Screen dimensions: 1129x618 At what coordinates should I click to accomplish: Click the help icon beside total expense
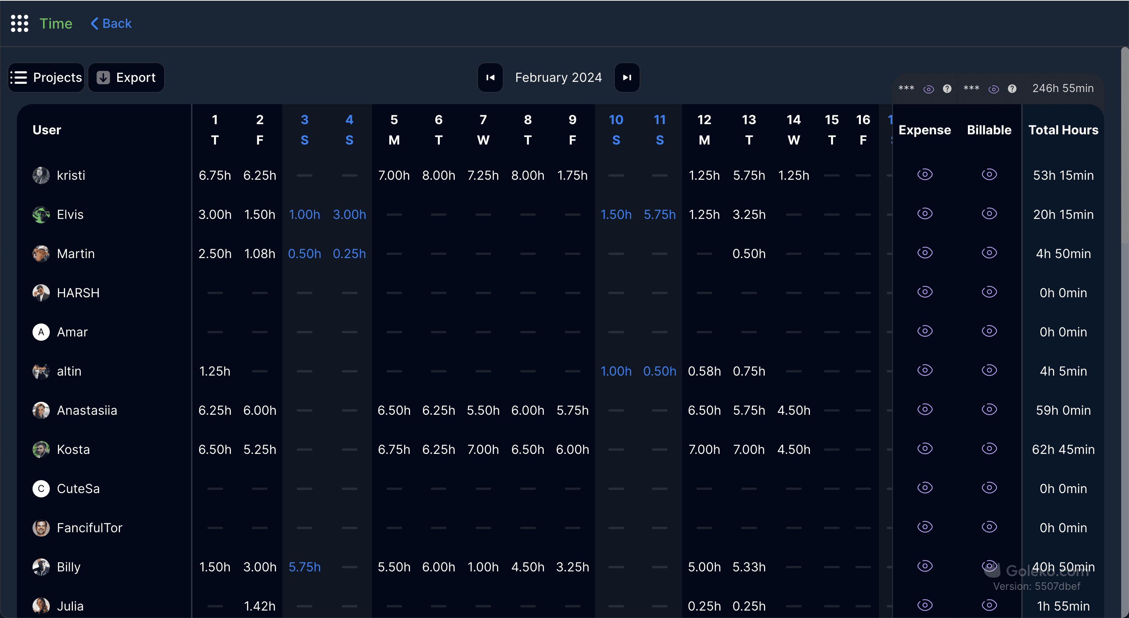click(x=947, y=89)
